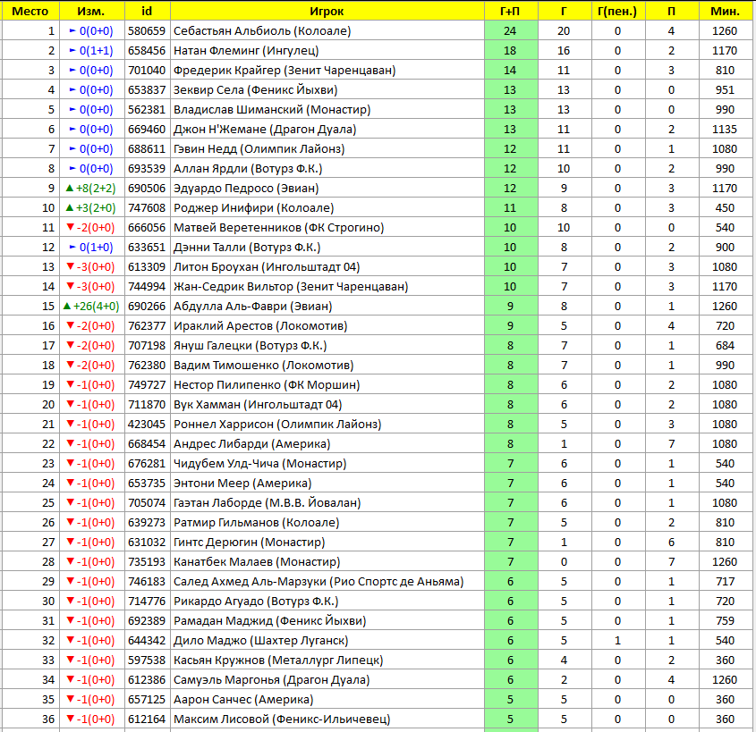Click green up arrow for Эдуардо Педросо
Viewport: 756px width, 732px height.
[x=70, y=188]
